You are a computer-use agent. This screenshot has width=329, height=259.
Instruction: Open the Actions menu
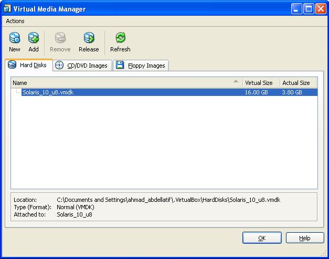15,21
